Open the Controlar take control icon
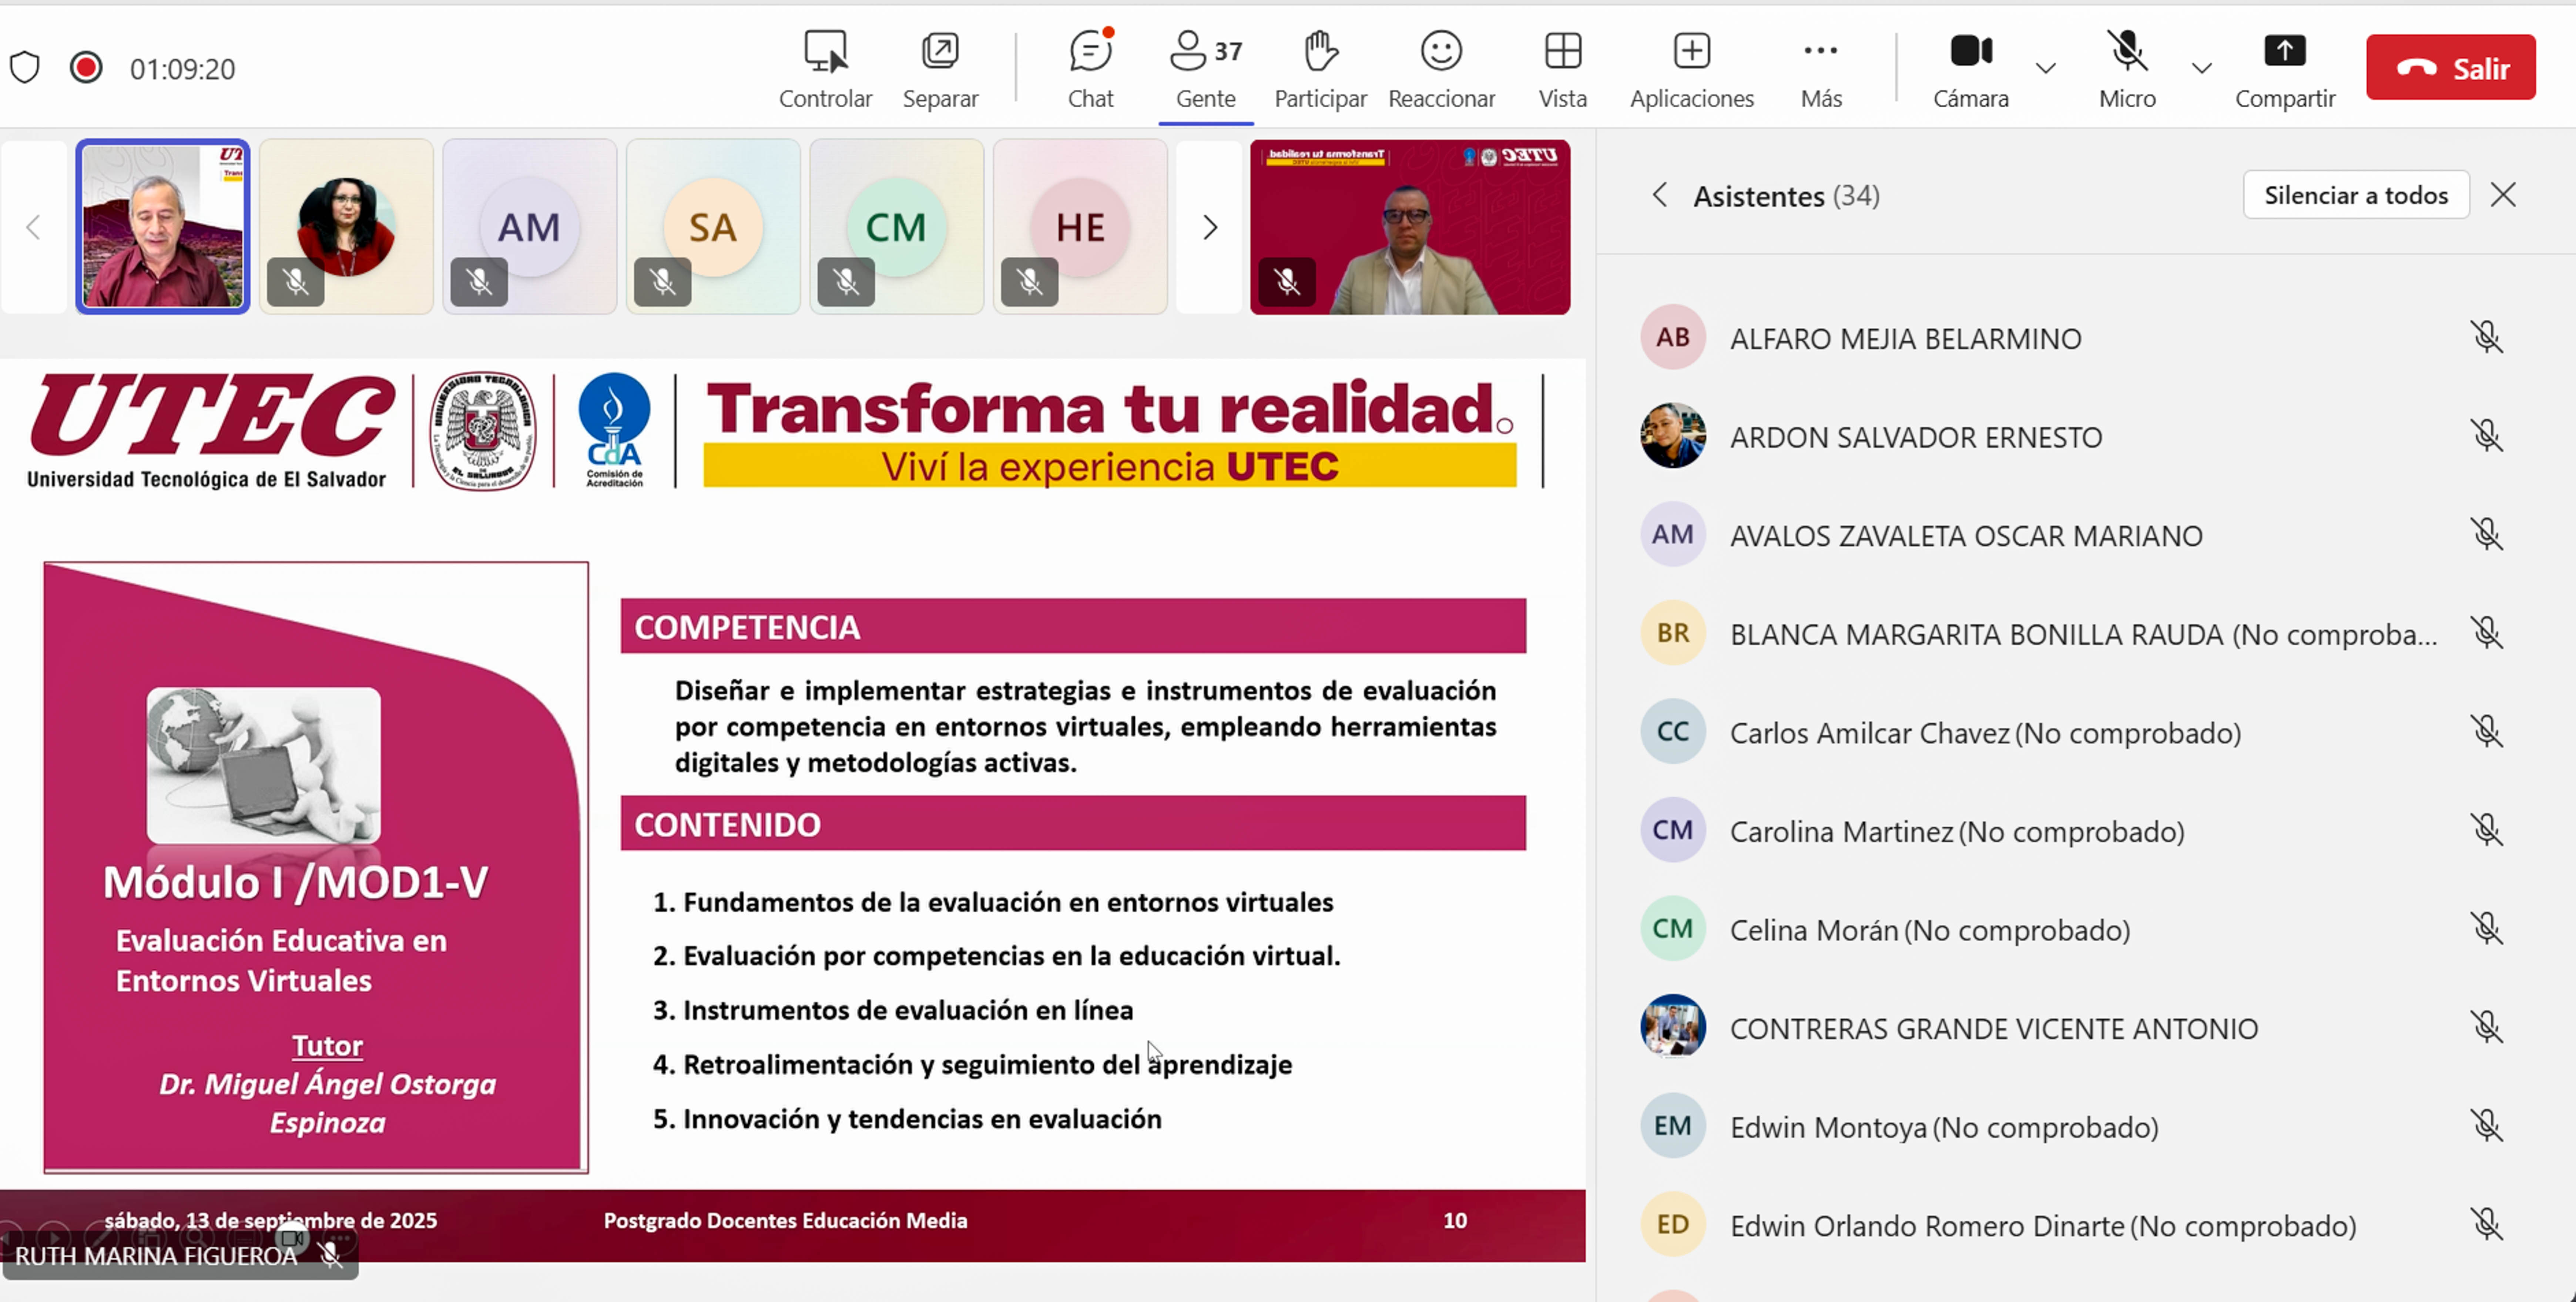Image resolution: width=2576 pixels, height=1302 pixels. click(x=825, y=52)
